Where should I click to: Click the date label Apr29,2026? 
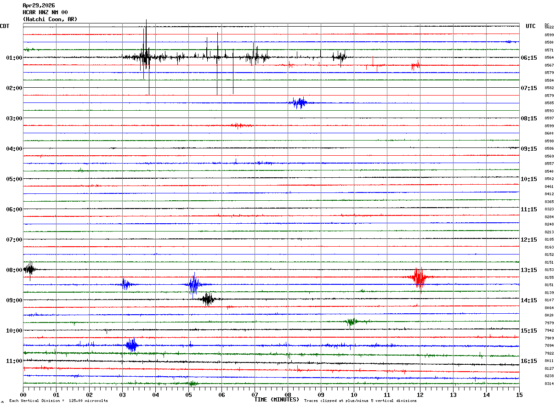(39, 6)
